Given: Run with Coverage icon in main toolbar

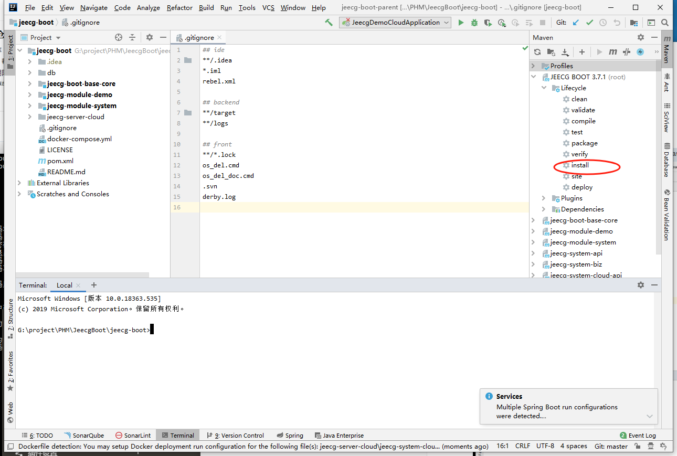Looking at the screenshot, I should pos(488,23).
